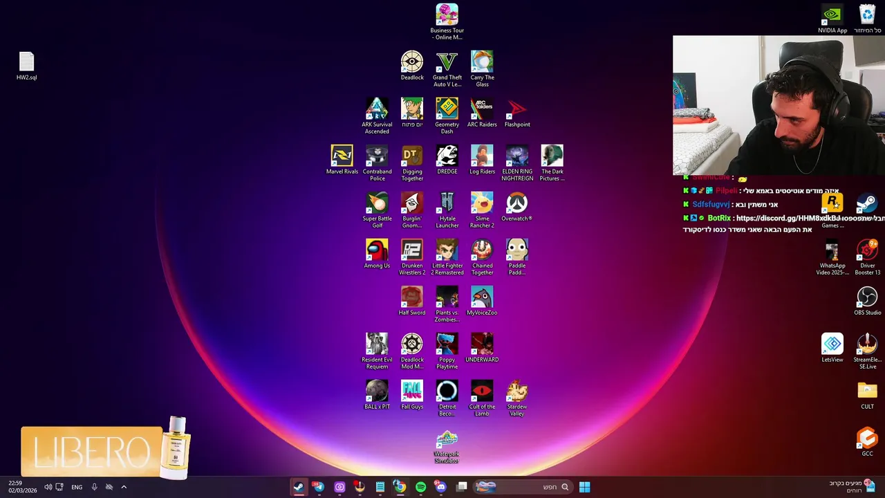Launch Deadlock from the desktop

pos(412,66)
